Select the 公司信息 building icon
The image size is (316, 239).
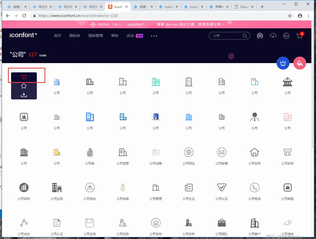pos(123,152)
